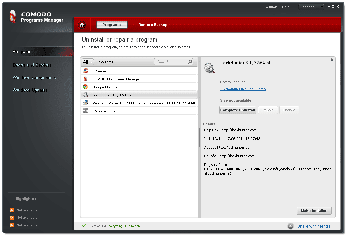The height and width of the screenshot is (237, 348).
Task: Click the VMware Tools icon
Action: (x=85, y=111)
